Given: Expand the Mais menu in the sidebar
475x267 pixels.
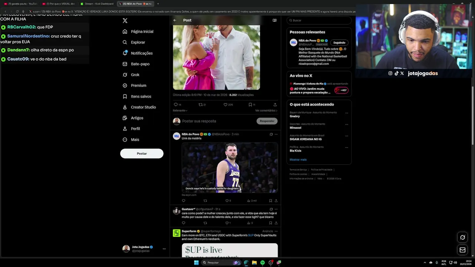Looking at the screenshot, I should click(x=131, y=139).
